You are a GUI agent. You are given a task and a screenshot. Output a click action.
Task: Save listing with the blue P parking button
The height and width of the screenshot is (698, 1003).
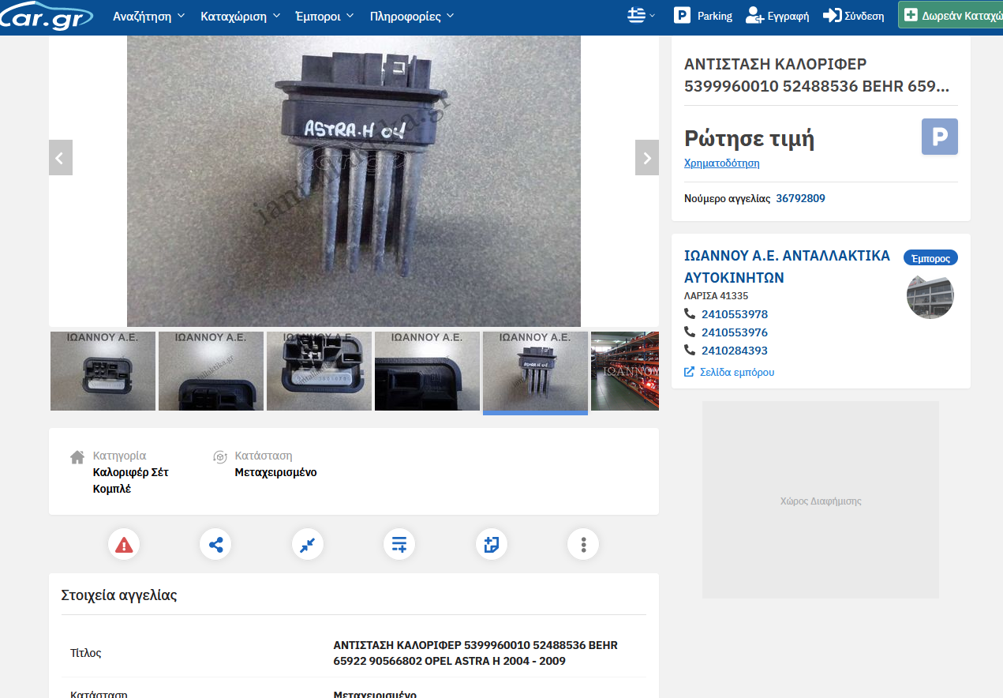(940, 137)
